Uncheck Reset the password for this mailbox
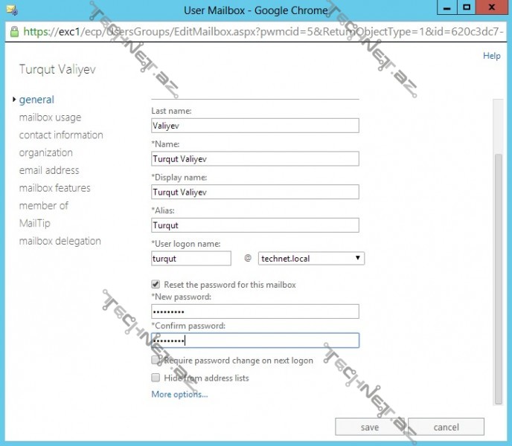Image resolution: width=512 pixels, height=446 pixels. tap(156, 285)
